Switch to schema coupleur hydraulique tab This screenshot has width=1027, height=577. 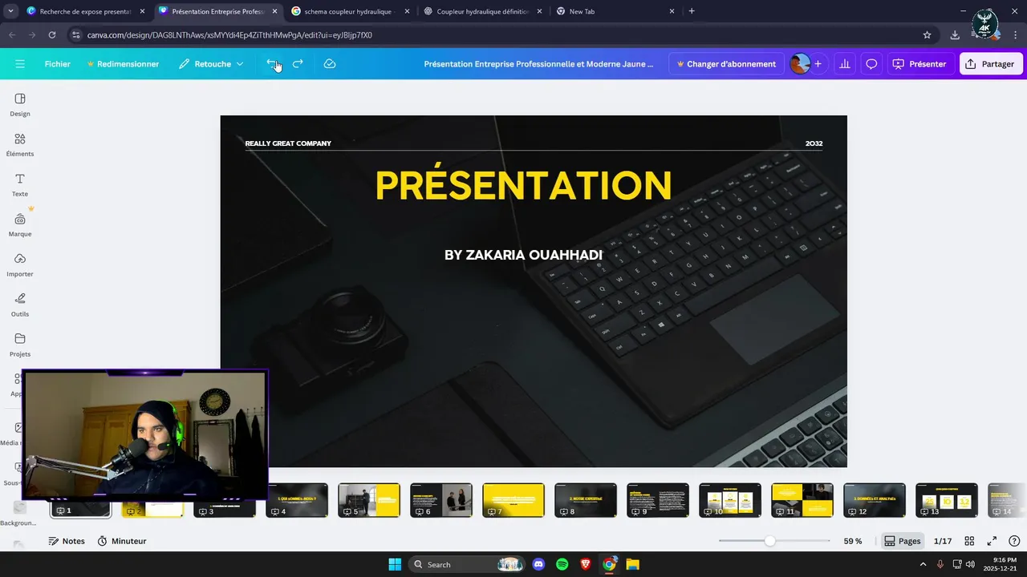(x=350, y=11)
